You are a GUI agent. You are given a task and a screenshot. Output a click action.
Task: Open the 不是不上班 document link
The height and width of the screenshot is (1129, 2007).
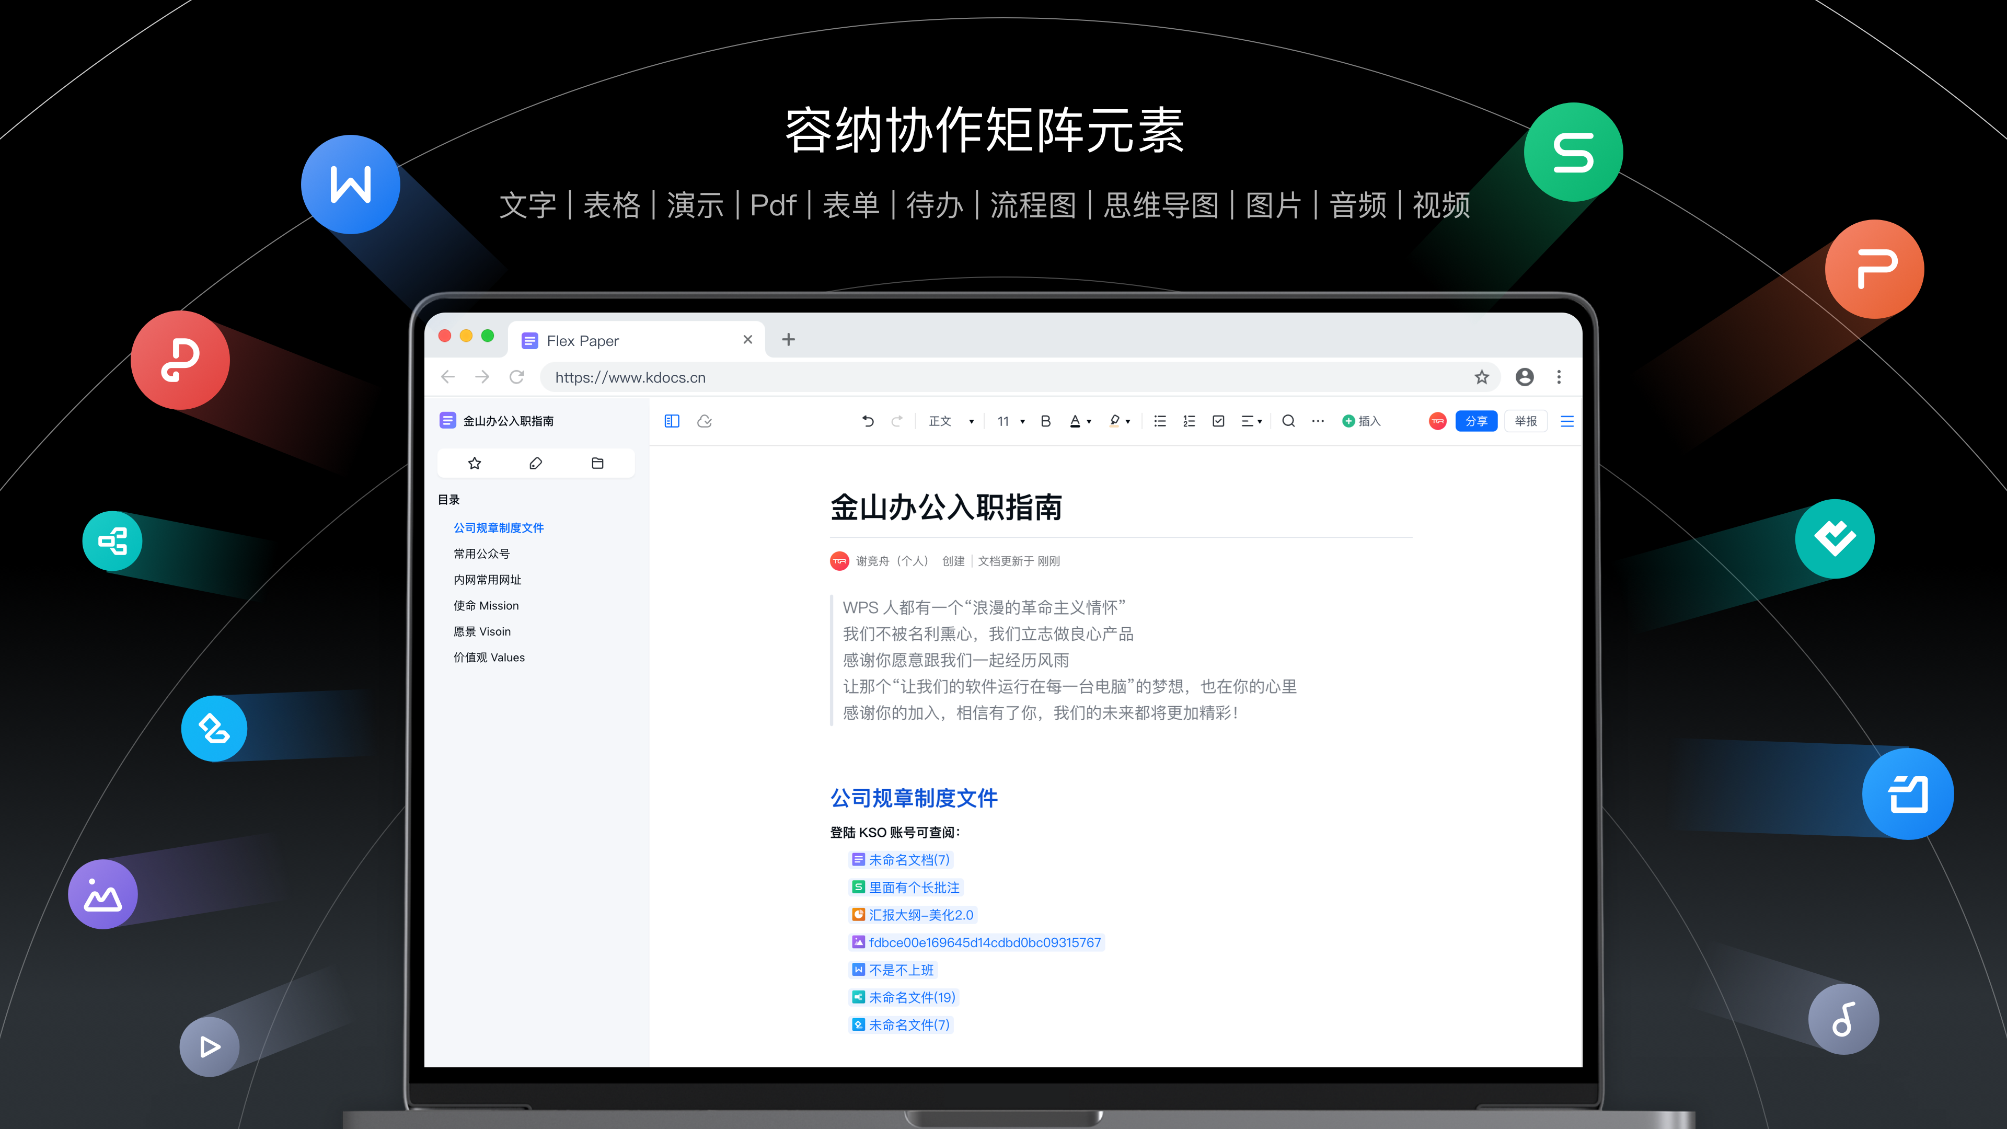click(893, 970)
